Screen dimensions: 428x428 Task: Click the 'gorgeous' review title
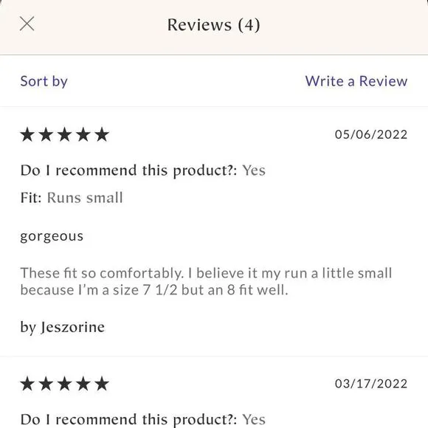[x=52, y=237]
